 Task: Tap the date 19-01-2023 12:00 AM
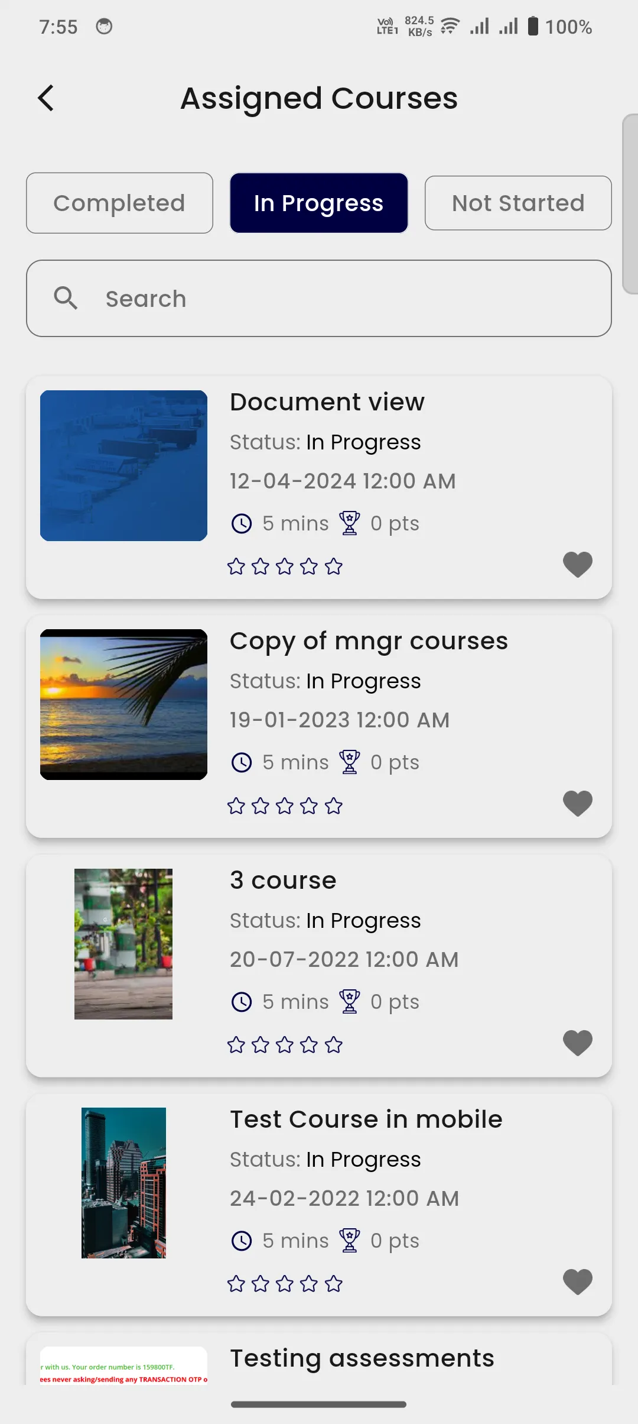click(x=340, y=720)
